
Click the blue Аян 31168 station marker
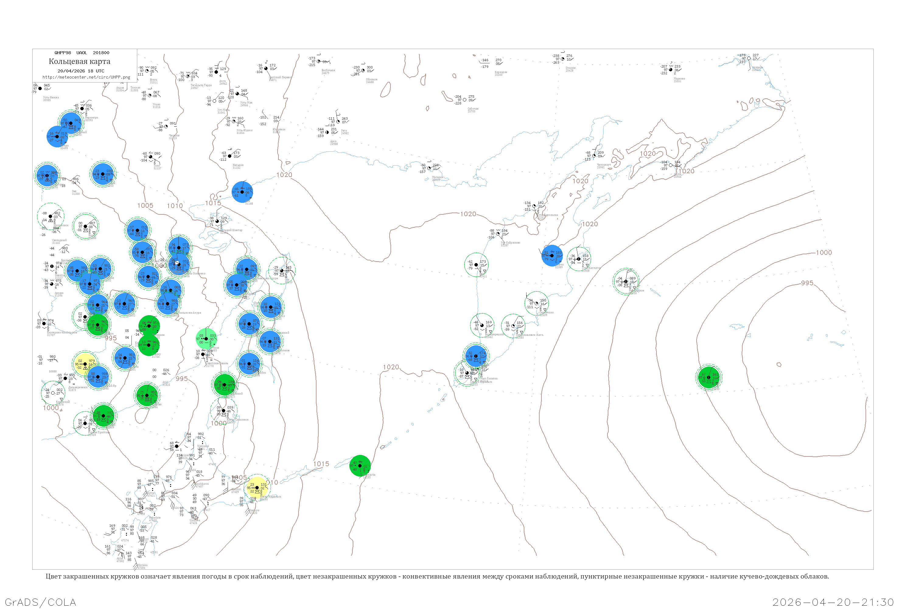(243, 192)
